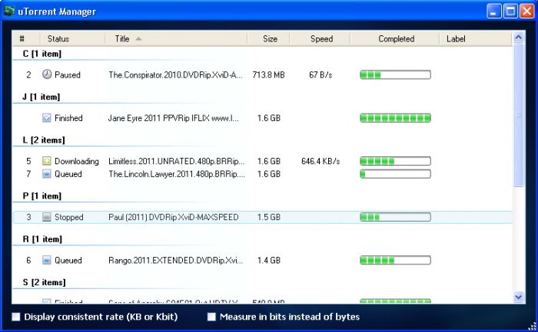Minimize the uTorrent Manager window
The image size is (538, 332).
click(x=493, y=11)
